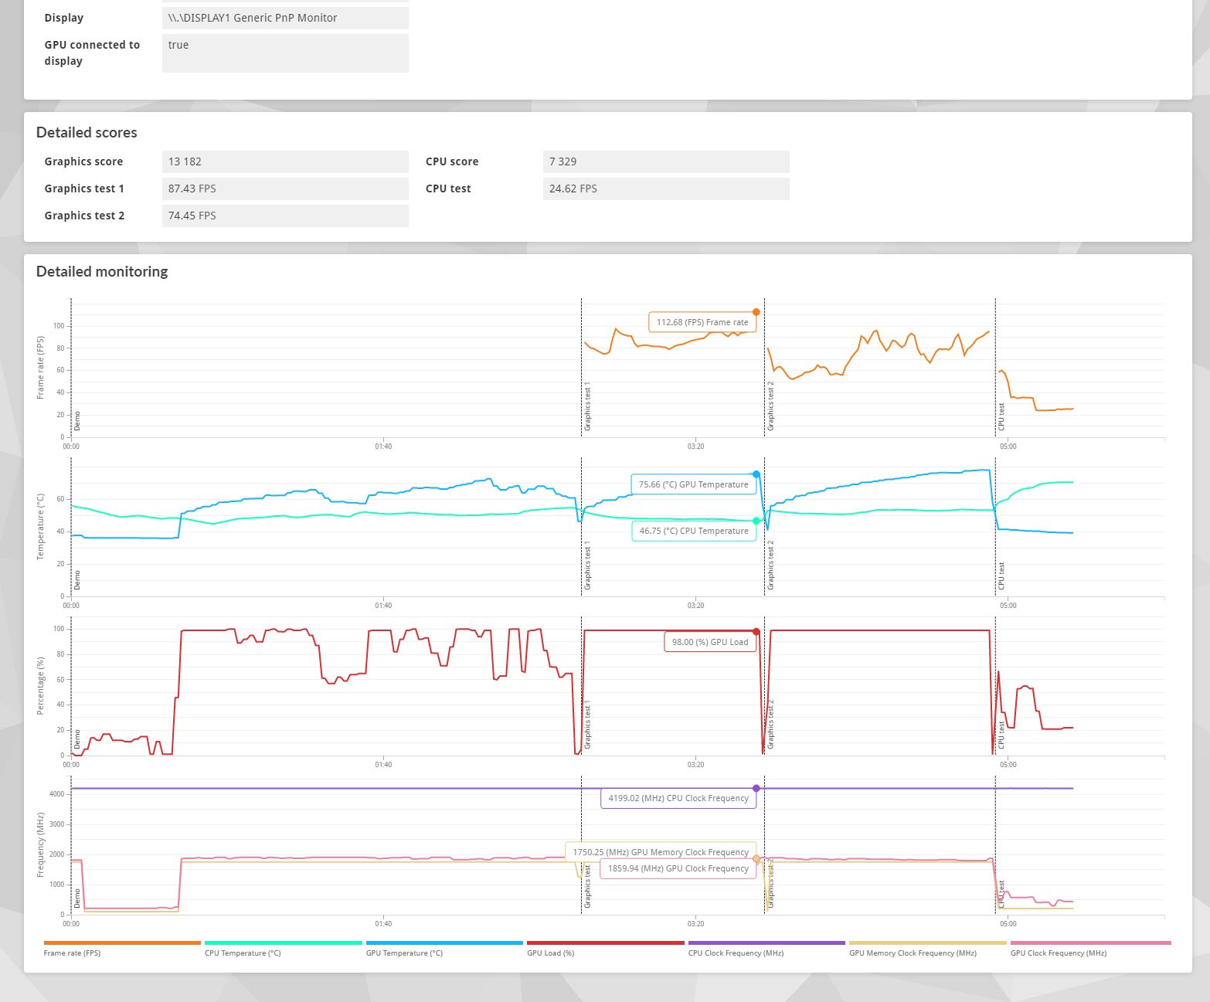Screen dimensions: 1210x1002
Task: Click the blue GPU Temperature data point marker
Action: click(x=756, y=474)
